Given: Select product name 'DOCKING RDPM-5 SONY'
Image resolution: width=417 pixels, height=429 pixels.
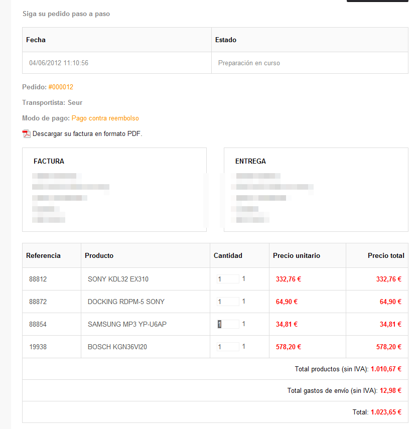Looking at the screenshot, I should point(126,302).
